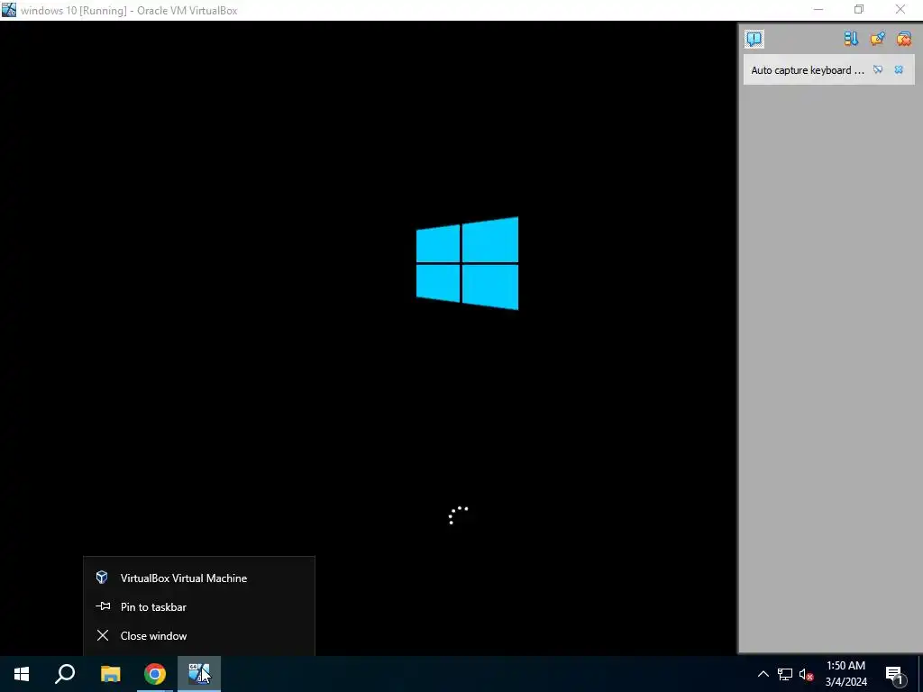Show hidden system tray icons
Screen dimensions: 923x692
click(x=763, y=674)
